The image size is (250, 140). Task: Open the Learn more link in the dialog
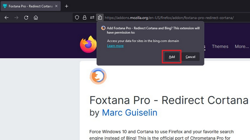(115, 46)
